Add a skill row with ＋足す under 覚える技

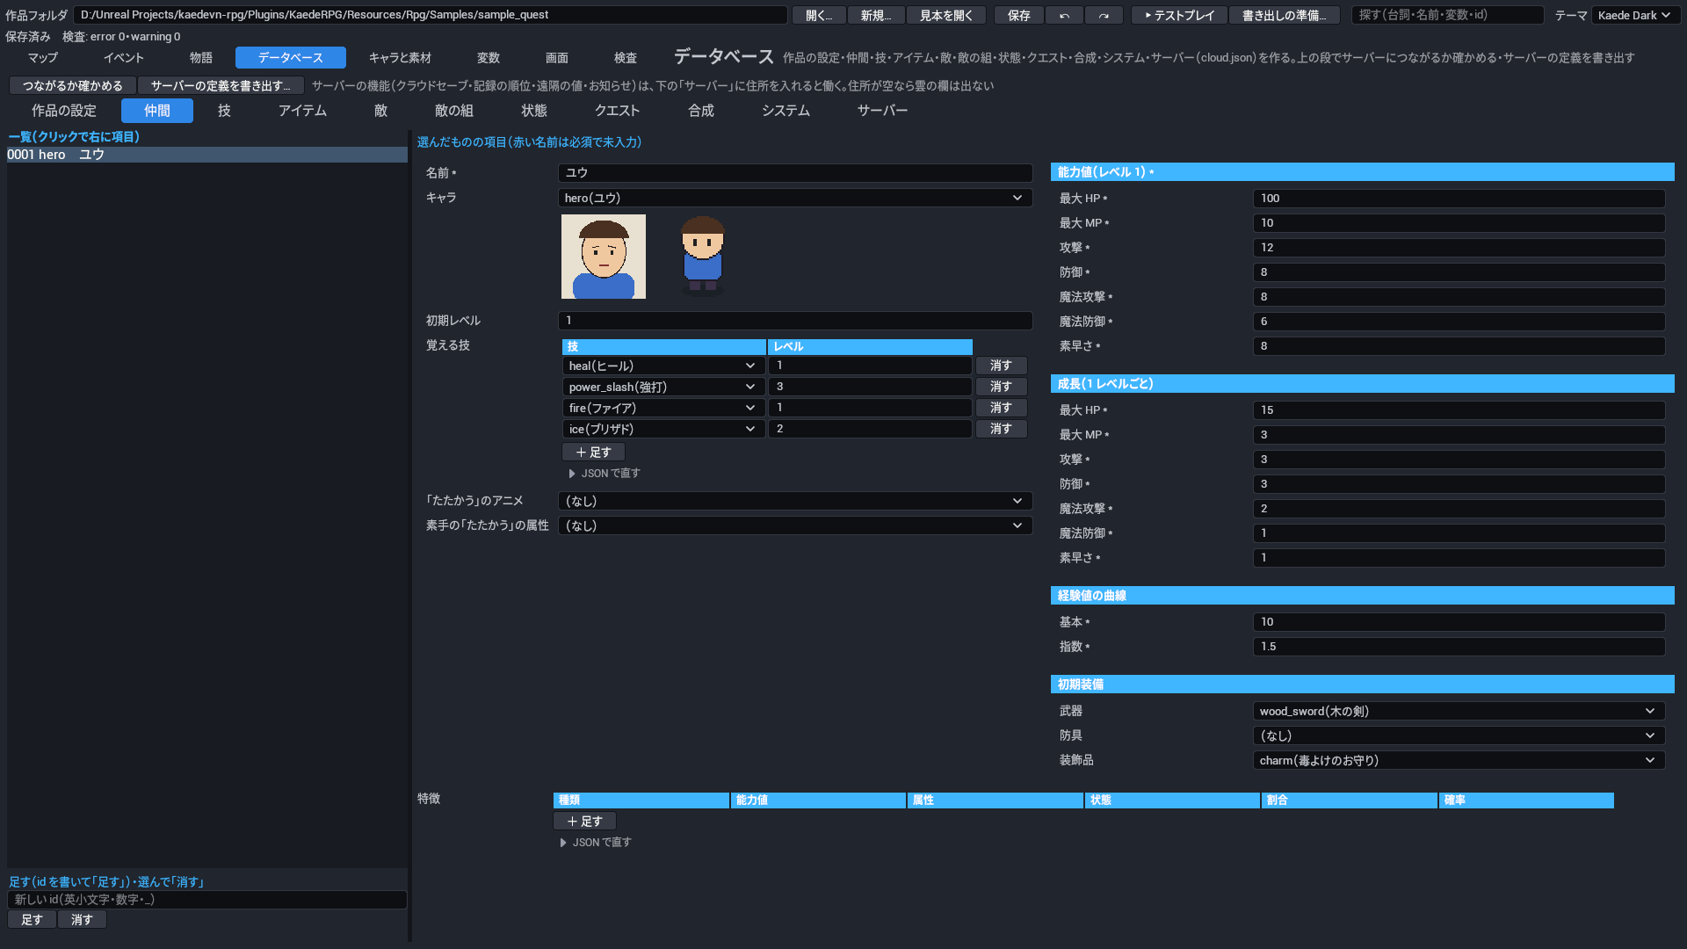[593, 452]
